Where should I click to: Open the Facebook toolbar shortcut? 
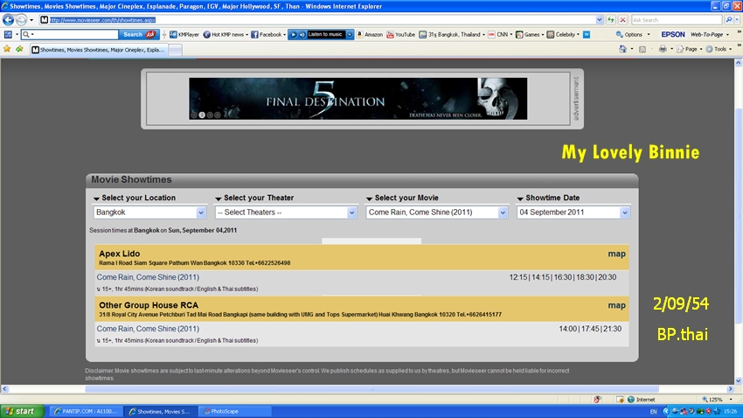click(x=267, y=35)
